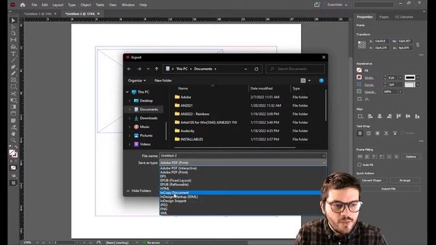
Task: Click the Align top edges icon
Action: coord(399,116)
